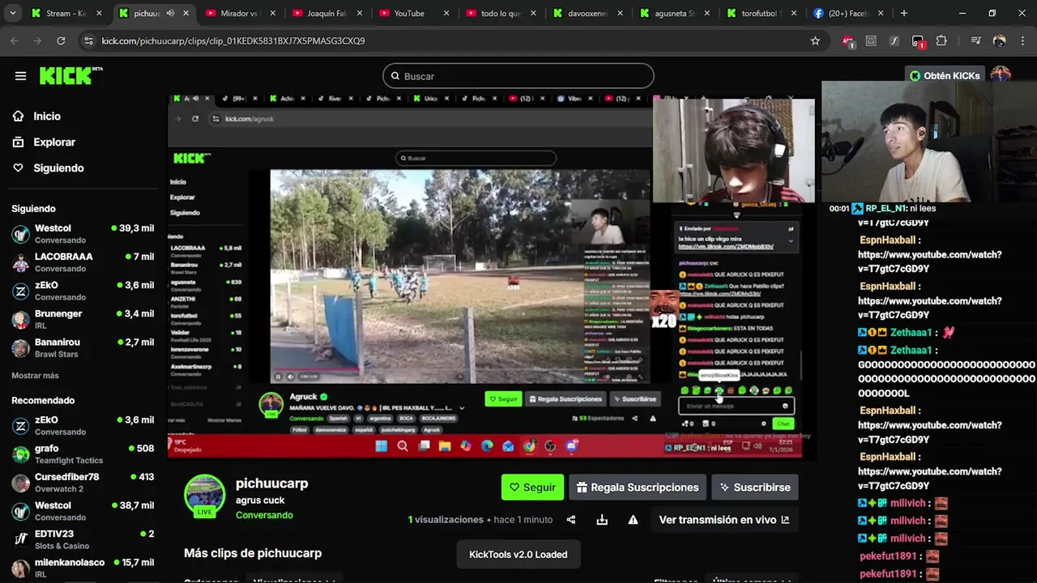Open Brunenger IRL channel
Viewport: 1037px width, 583px height.
pyautogui.click(x=82, y=319)
